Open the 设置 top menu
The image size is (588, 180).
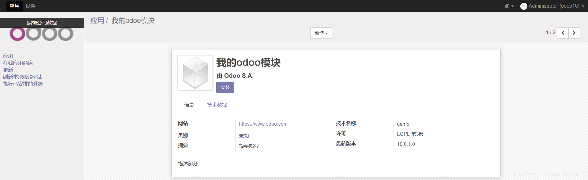[31, 6]
